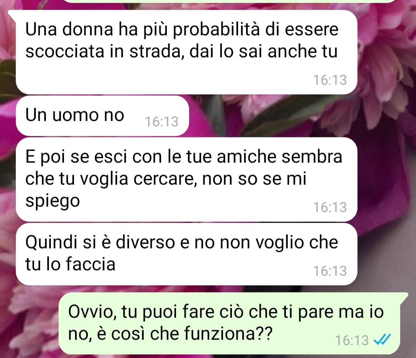This screenshot has height=358, width=416.
Task: Select the "Una donna ha più probabilità" message
Action: coord(186,52)
